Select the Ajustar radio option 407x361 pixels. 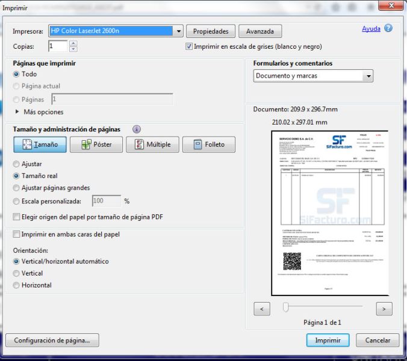(16, 164)
